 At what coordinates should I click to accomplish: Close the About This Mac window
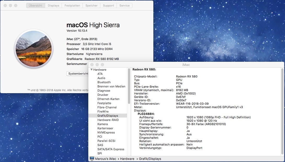(x=5, y=5)
